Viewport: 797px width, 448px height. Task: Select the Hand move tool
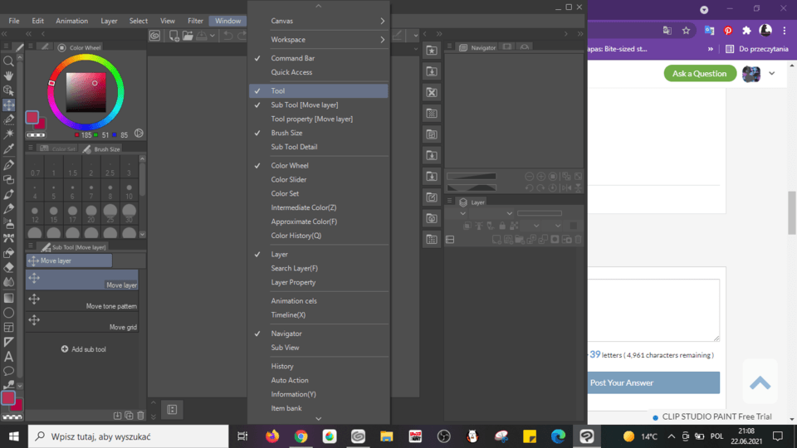8,76
